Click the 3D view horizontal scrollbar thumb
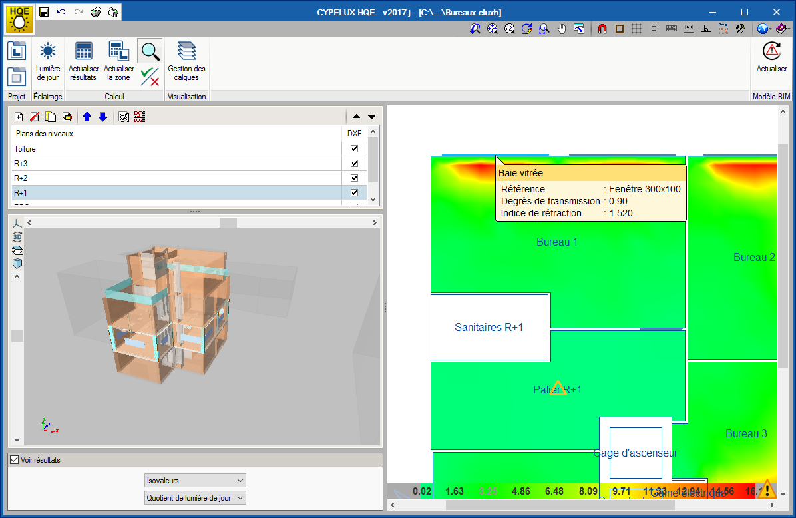Viewport: 796px width, 518px height. click(x=228, y=222)
